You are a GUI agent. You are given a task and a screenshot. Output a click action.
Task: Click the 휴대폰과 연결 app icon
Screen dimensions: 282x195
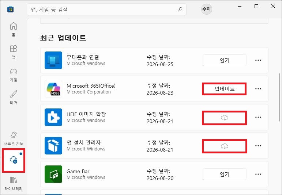[53, 60]
